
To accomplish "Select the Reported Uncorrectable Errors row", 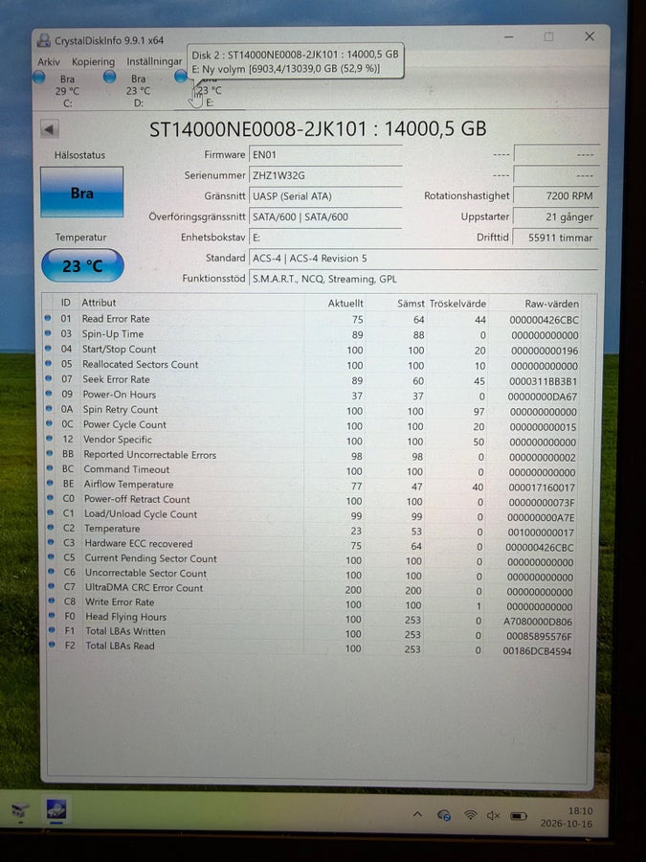I will click(x=312, y=456).
